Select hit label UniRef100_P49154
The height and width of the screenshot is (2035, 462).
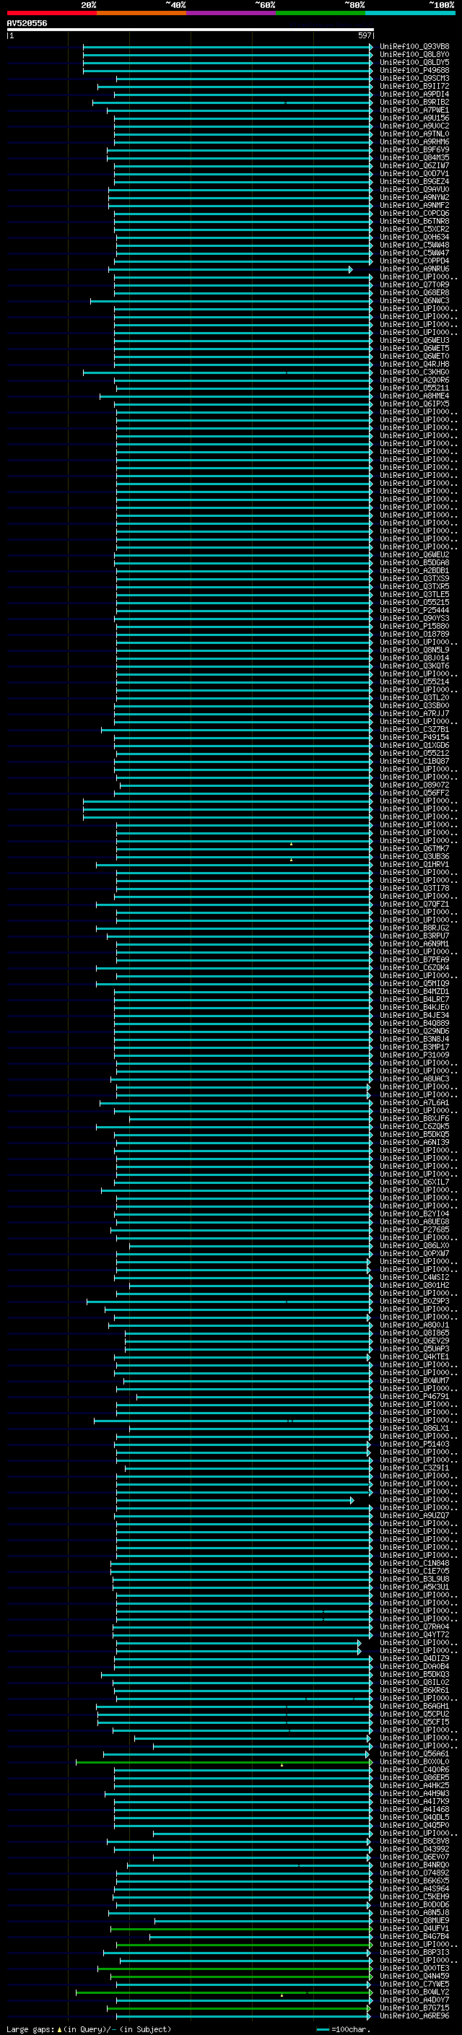[414, 737]
